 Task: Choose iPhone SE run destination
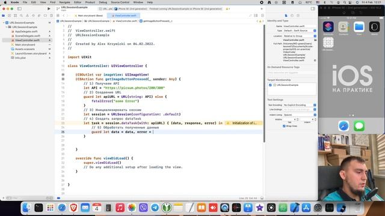coord(132,9)
